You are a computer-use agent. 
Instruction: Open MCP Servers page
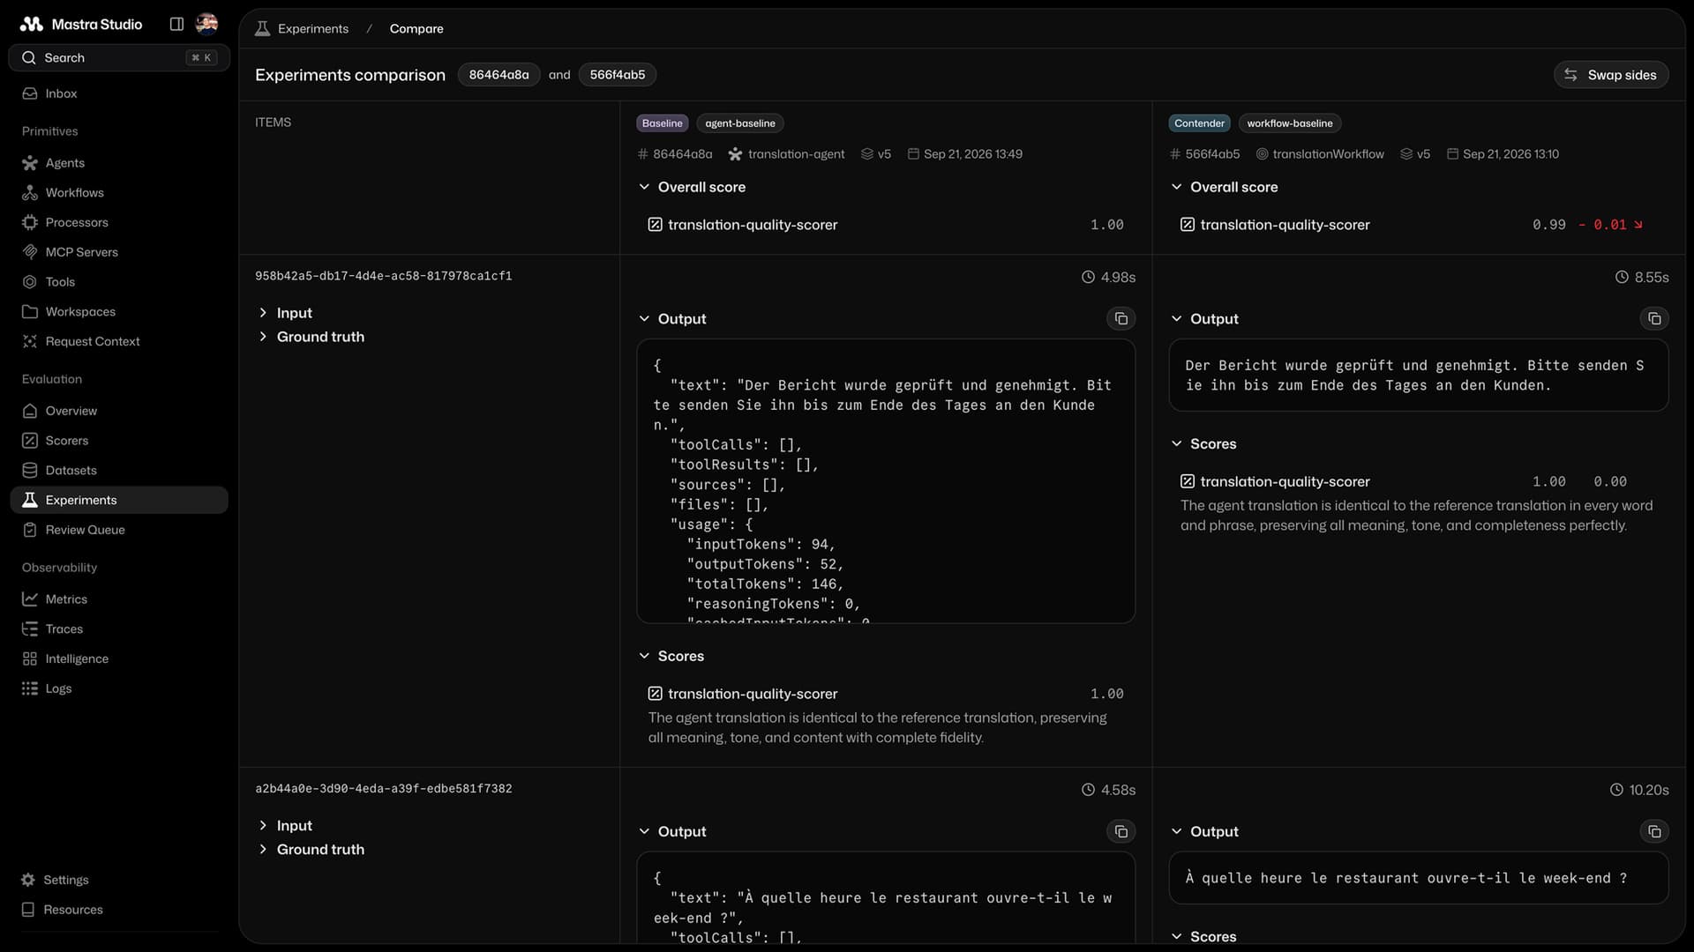pos(119,252)
